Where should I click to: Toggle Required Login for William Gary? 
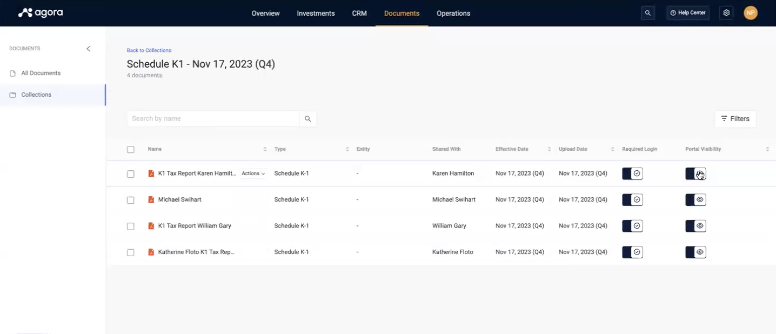point(632,226)
